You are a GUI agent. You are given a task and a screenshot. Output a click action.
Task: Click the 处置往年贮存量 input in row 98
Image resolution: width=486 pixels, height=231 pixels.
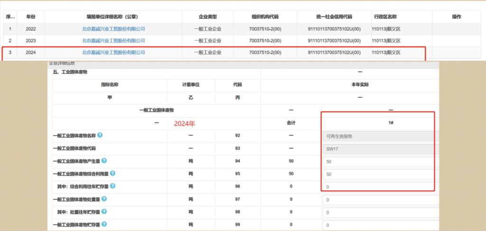click(378, 212)
